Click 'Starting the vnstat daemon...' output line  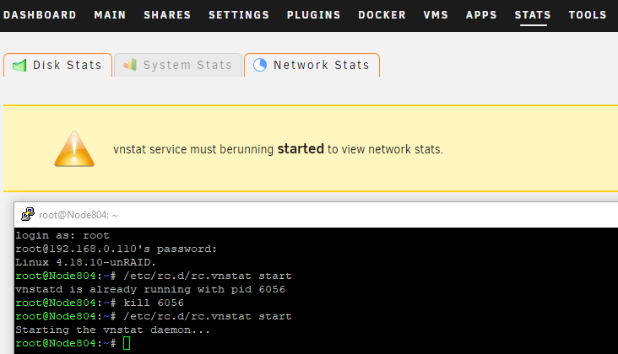pyautogui.click(x=113, y=330)
